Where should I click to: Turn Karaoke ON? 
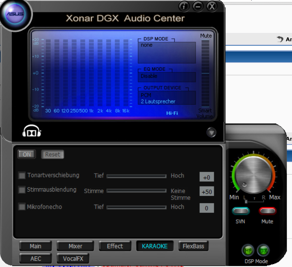pos(27,154)
